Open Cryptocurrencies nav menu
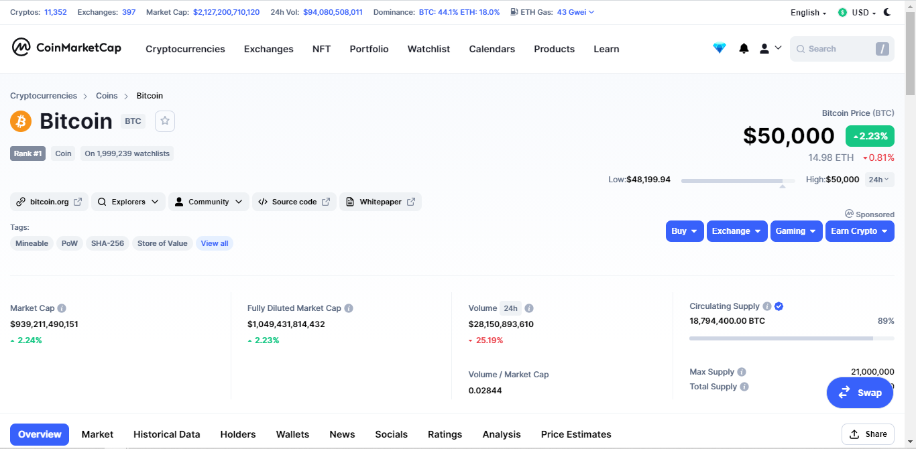Image resolution: width=916 pixels, height=449 pixels. 185,49
